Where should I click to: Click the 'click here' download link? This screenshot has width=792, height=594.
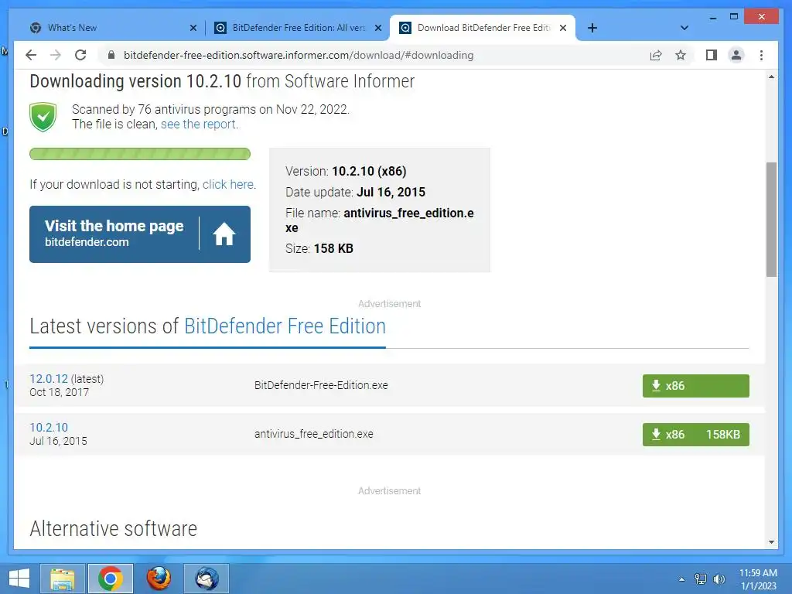click(228, 184)
